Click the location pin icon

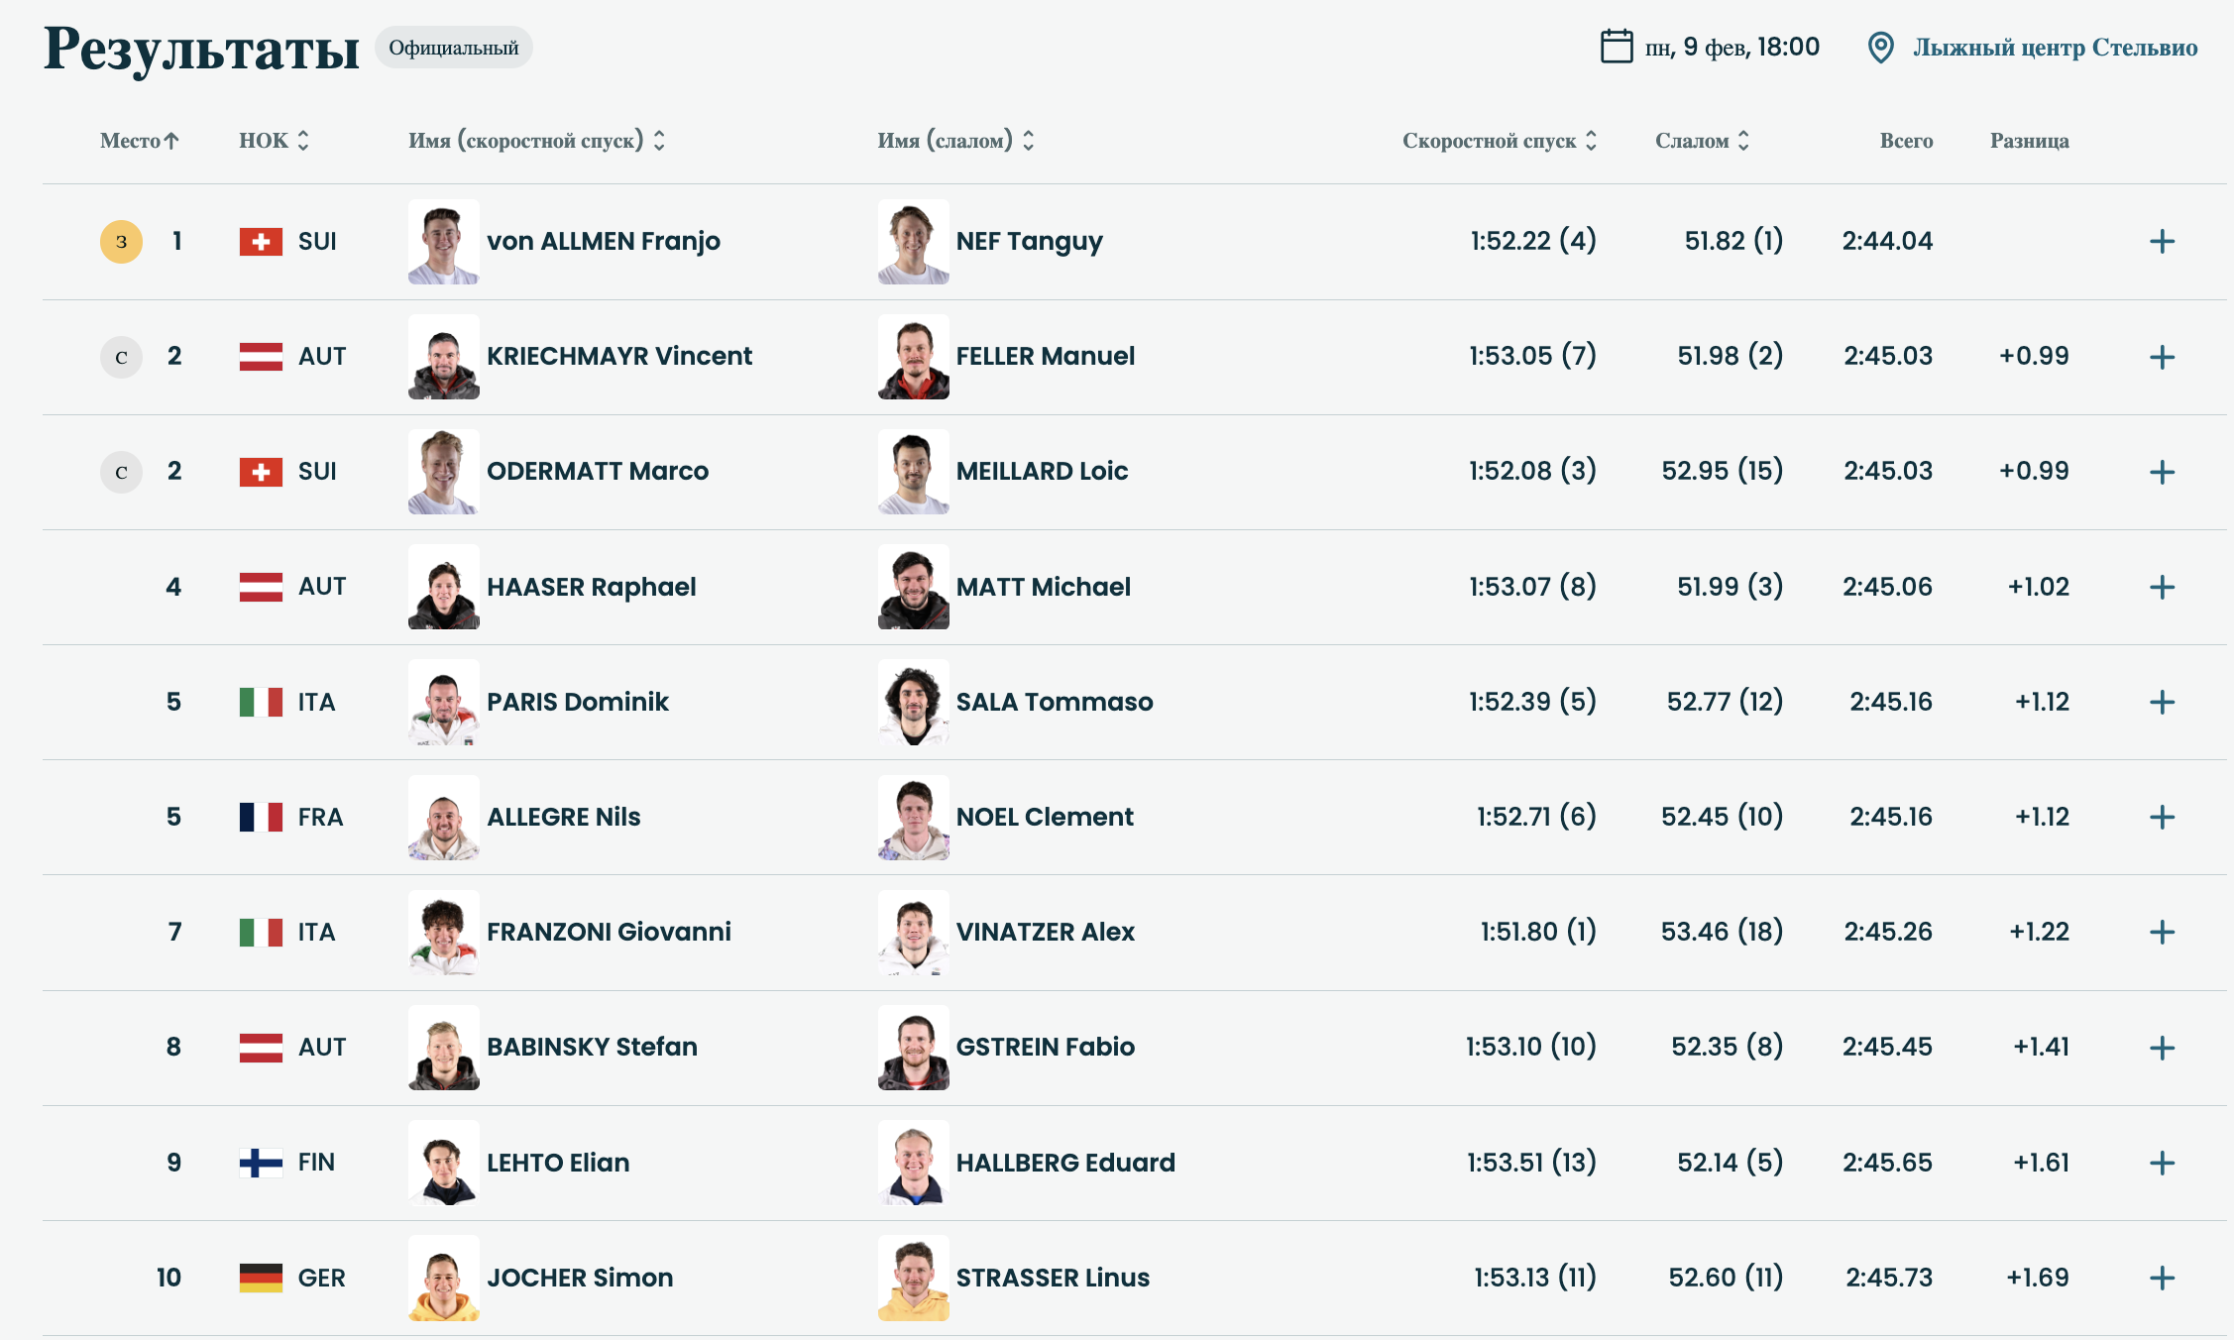coord(1880,48)
